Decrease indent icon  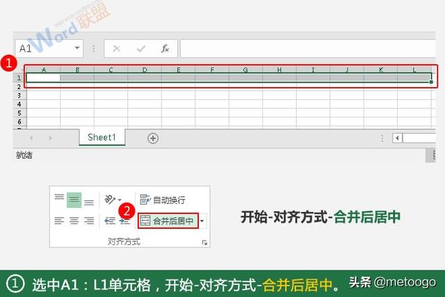110,220
